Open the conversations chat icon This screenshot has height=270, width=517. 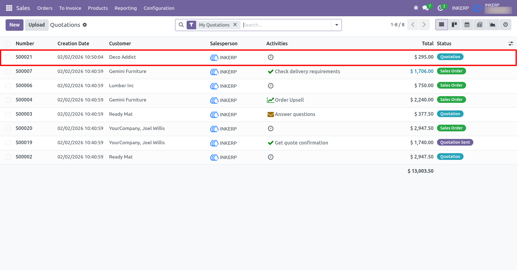[x=426, y=8]
